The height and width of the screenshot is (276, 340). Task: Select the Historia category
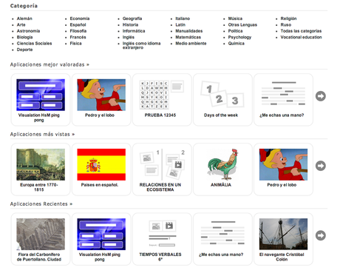(130, 24)
